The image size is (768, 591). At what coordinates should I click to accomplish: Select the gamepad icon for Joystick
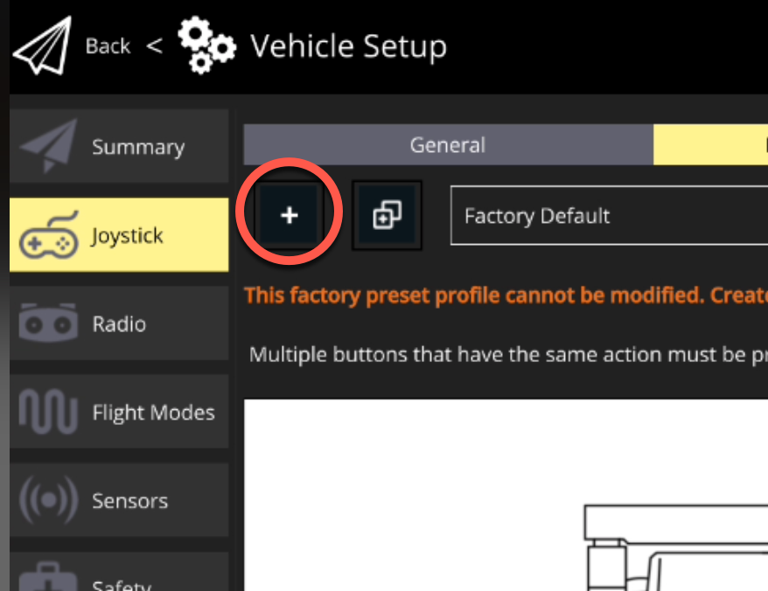(49, 236)
